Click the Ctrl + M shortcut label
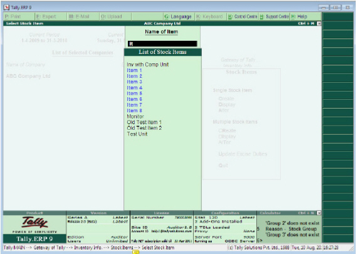356x254 pixels. click(306, 23)
